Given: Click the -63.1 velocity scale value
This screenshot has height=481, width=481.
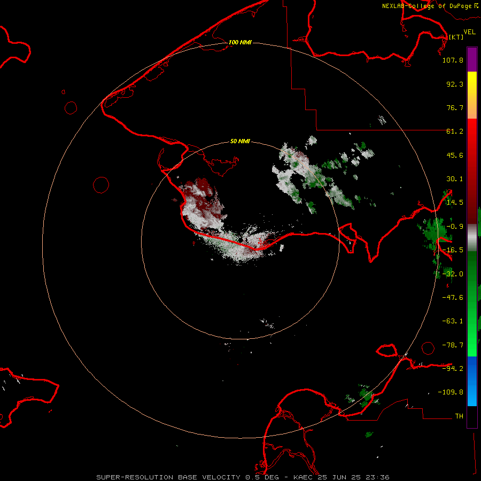Looking at the screenshot, I should pos(453,321).
